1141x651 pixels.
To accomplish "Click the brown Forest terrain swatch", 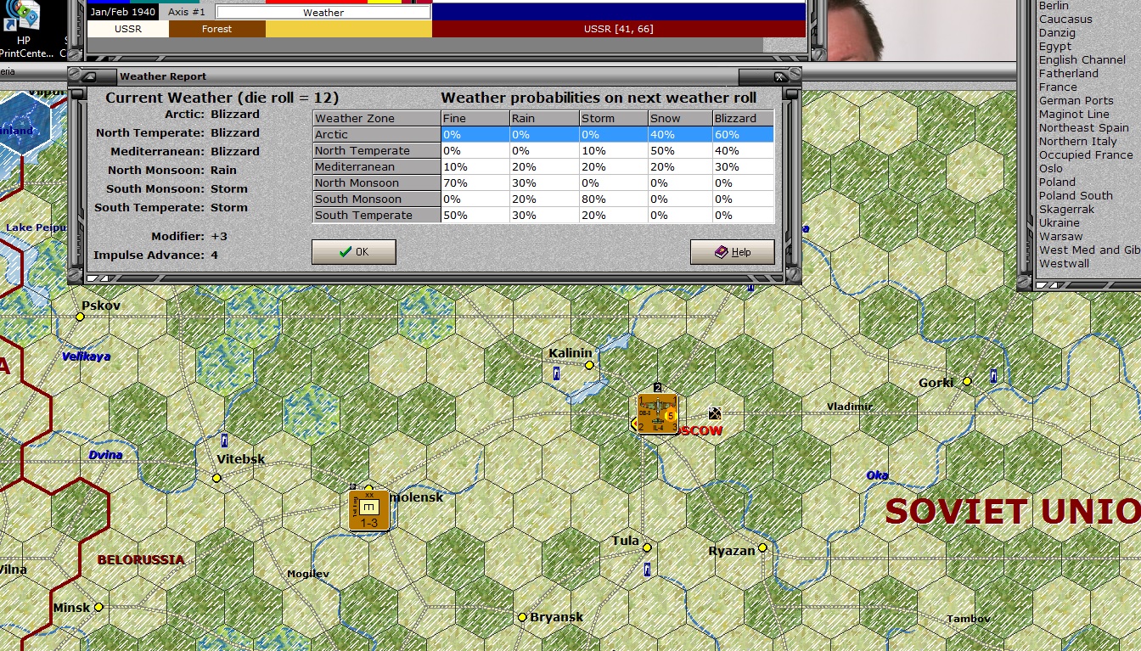I will tap(216, 29).
